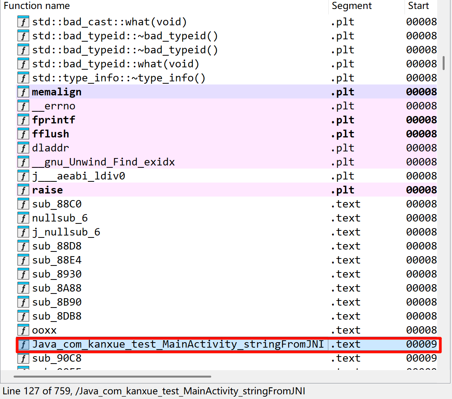
Task: Select the Java_com_kanxue_test_MainActivity_stringFromJNI function row
Action: (x=178, y=345)
